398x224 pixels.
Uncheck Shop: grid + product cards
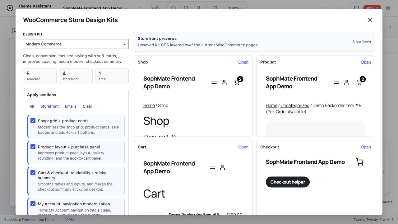coord(33,121)
